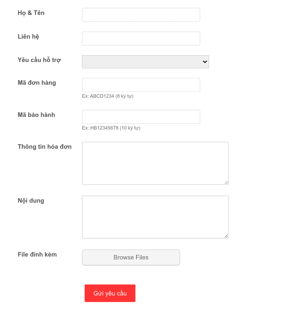Select the Mã đơn hàng input field

[x=141, y=85]
